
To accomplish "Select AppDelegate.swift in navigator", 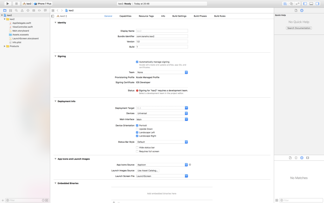I will click(22, 23).
